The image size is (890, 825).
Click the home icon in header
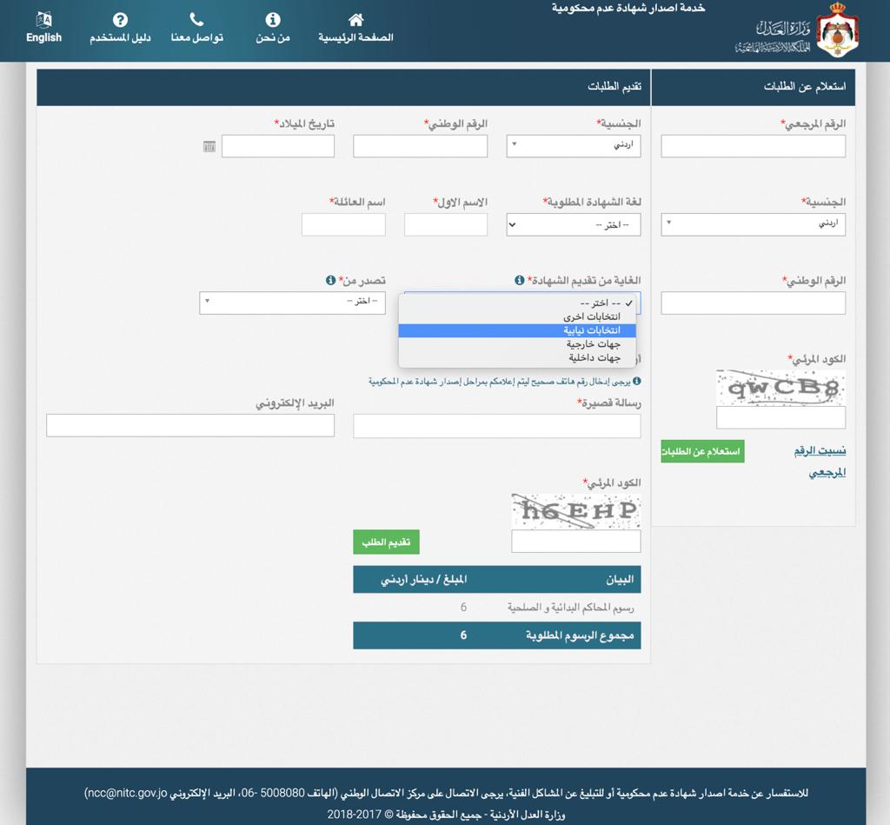click(x=355, y=20)
